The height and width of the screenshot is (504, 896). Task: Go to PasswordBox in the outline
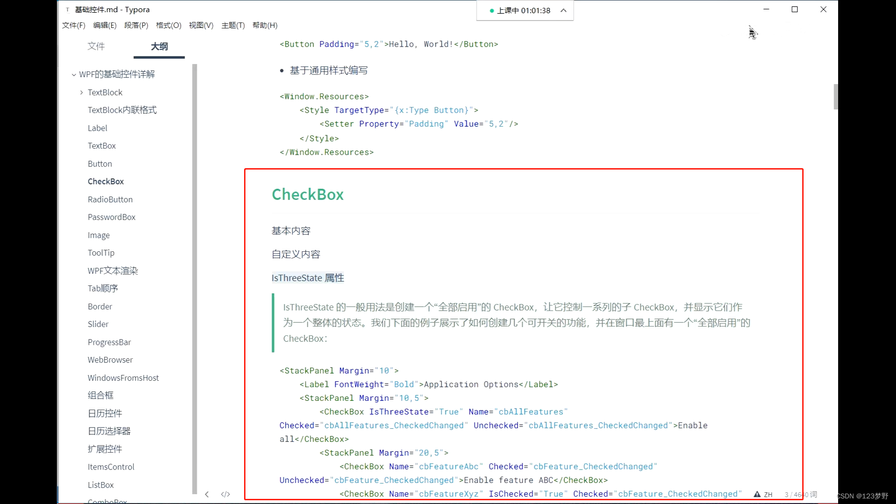[112, 217]
